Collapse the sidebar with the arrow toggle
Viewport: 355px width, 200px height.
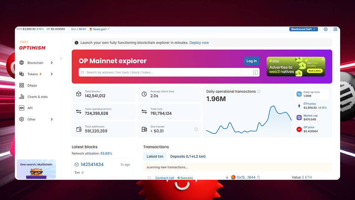pos(61,58)
